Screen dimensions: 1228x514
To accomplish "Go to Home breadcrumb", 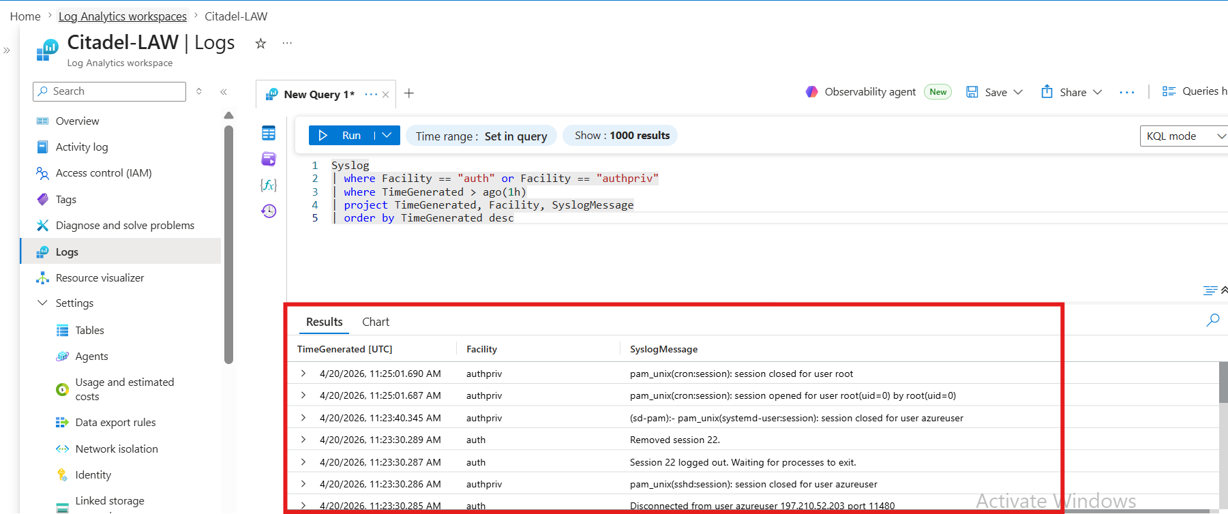I will 25,16.
